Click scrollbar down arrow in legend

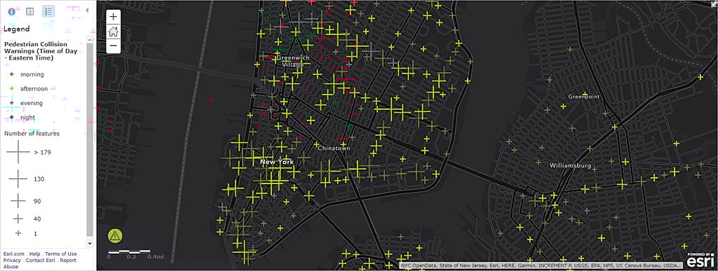pyautogui.click(x=90, y=244)
